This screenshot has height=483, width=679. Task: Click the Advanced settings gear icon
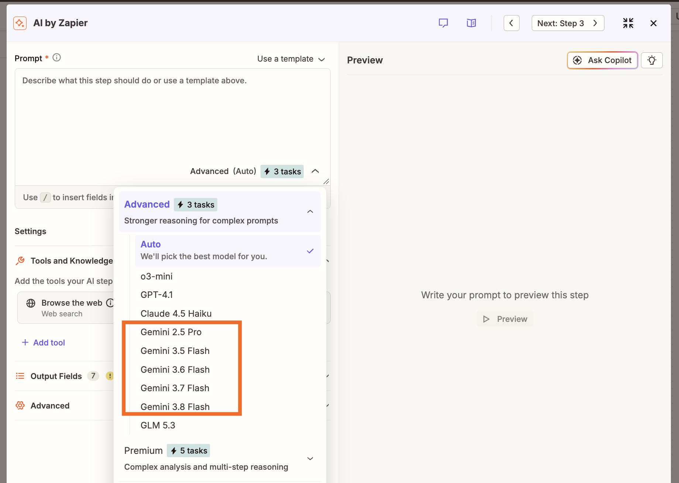[x=20, y=406]
